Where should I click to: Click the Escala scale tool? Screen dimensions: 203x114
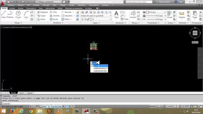(54, 19)
